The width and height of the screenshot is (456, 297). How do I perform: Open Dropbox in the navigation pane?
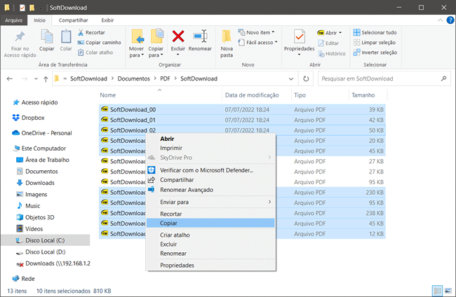[32, 118]
